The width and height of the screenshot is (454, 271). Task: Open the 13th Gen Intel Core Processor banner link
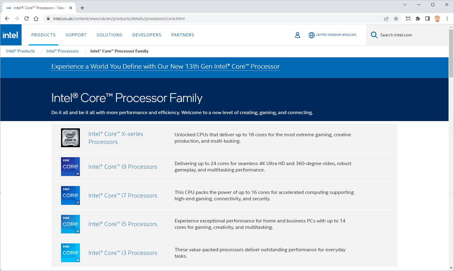click(166, 66)
